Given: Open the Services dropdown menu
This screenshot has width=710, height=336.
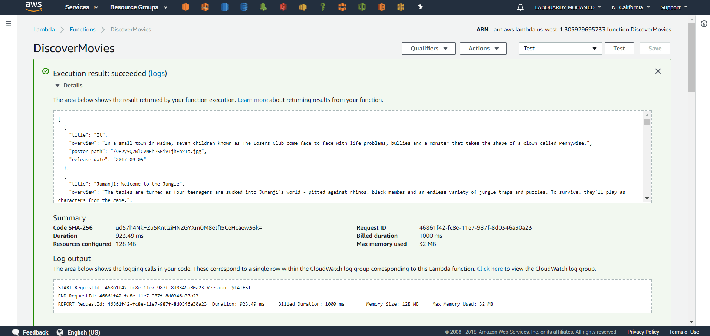Looking at the screenshot, I should (x=81, y=7).
